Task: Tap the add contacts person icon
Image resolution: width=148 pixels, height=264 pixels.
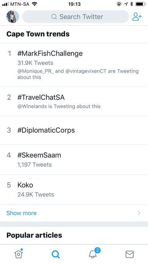Action: 137,17
